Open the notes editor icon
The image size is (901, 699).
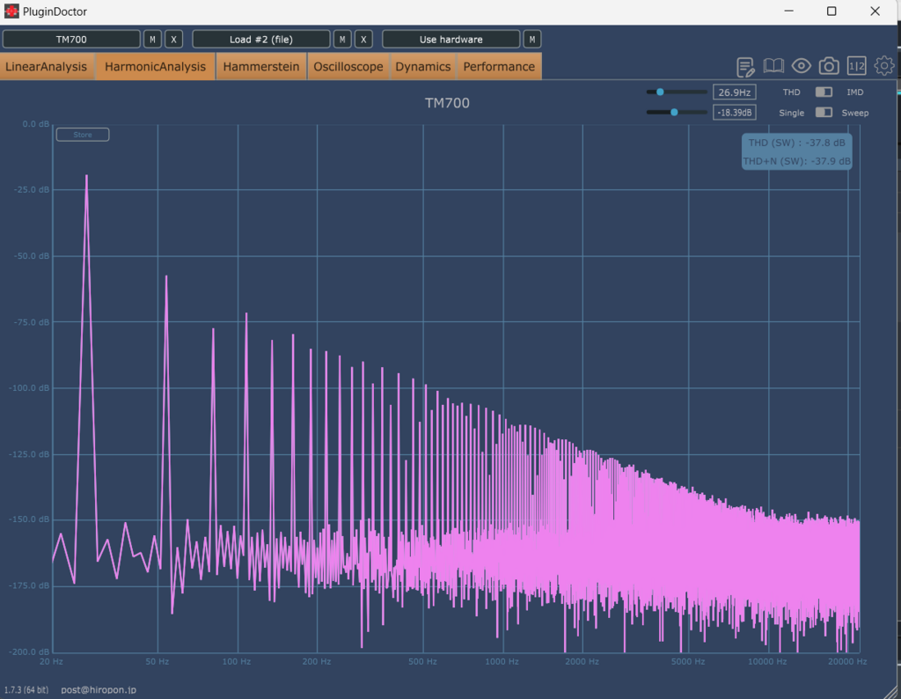(x=745, y=67)
